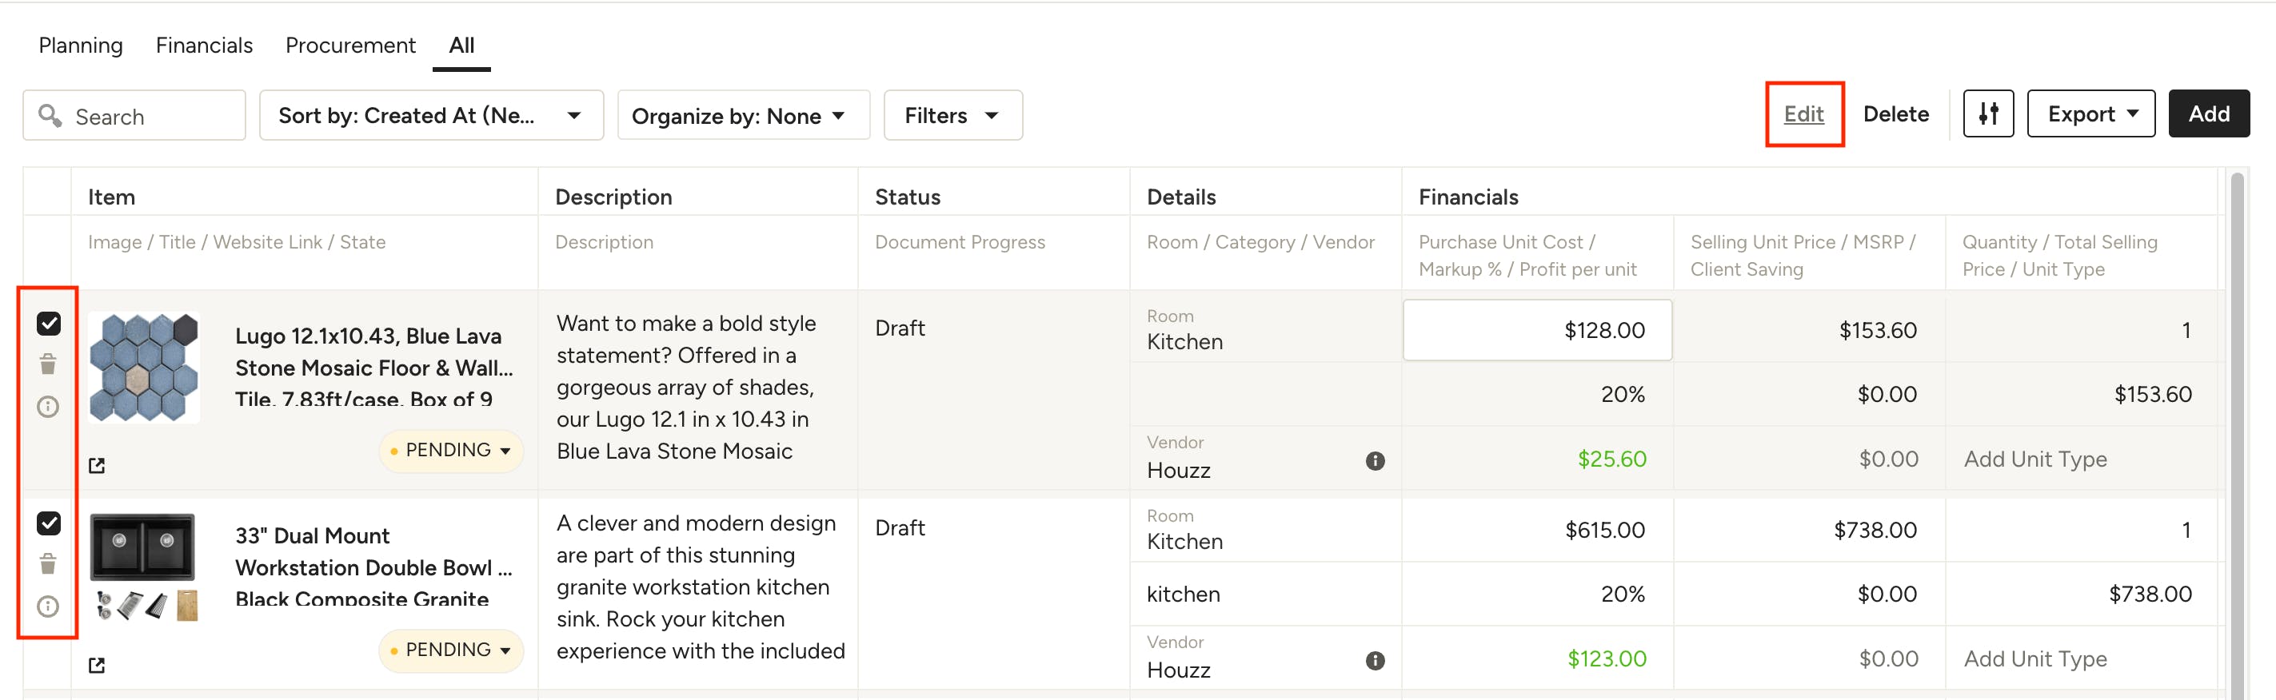Click the Delete button
The width and height of the screenshot is (2276, 700).
(x=1895, y=114)
